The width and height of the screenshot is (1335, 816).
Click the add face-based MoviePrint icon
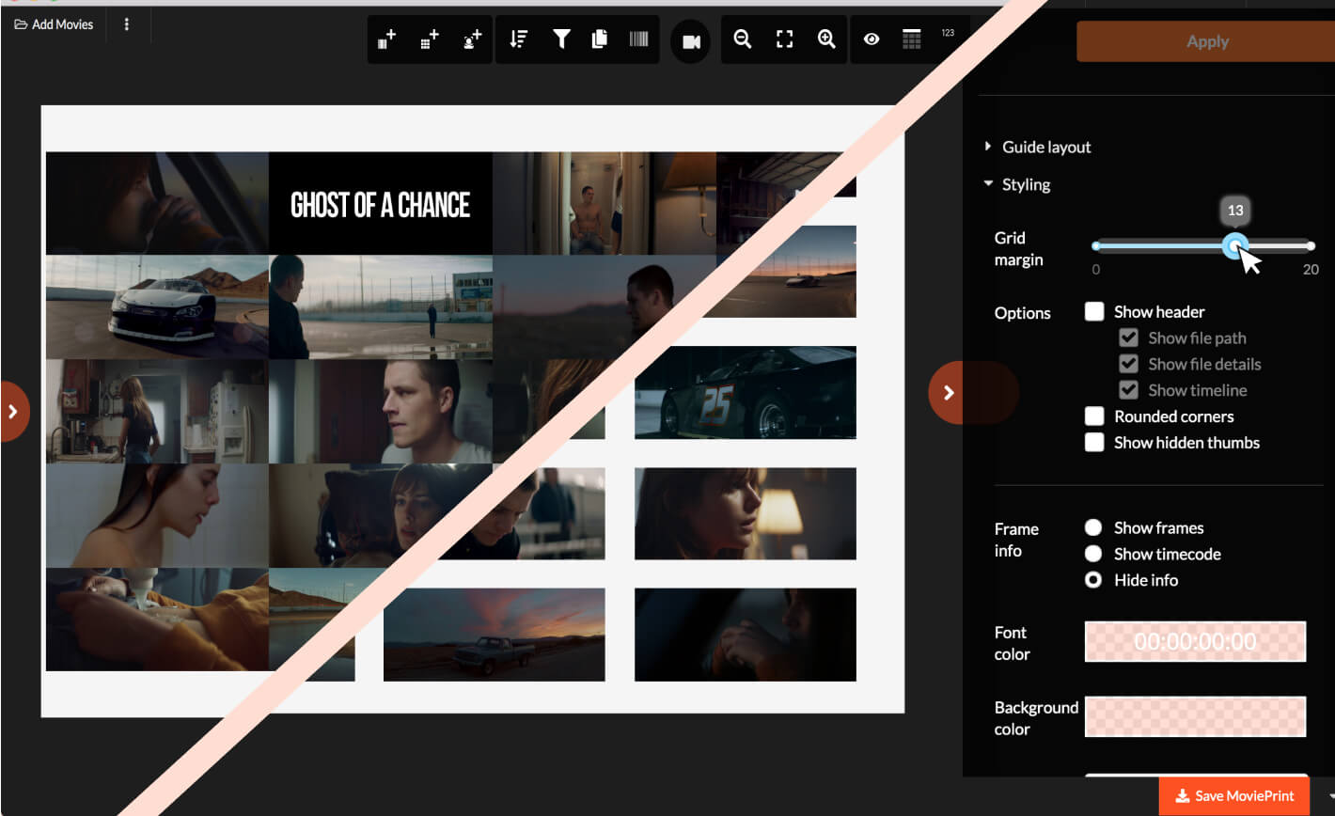[x=472, y=39]
